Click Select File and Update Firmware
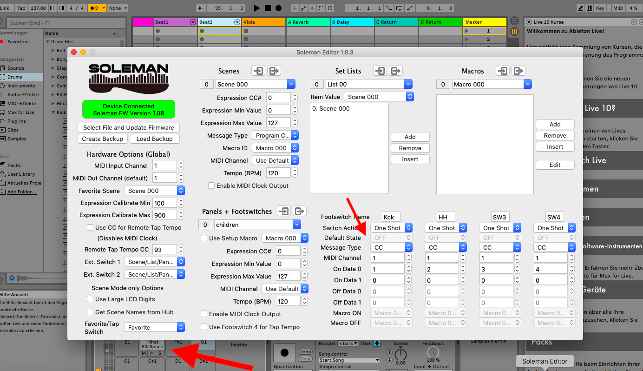Viewport: 643px width, 371px height. [129, 127]
